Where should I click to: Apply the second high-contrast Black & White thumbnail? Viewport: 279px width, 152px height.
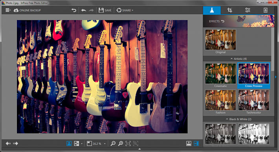click(x=253, y=134)
